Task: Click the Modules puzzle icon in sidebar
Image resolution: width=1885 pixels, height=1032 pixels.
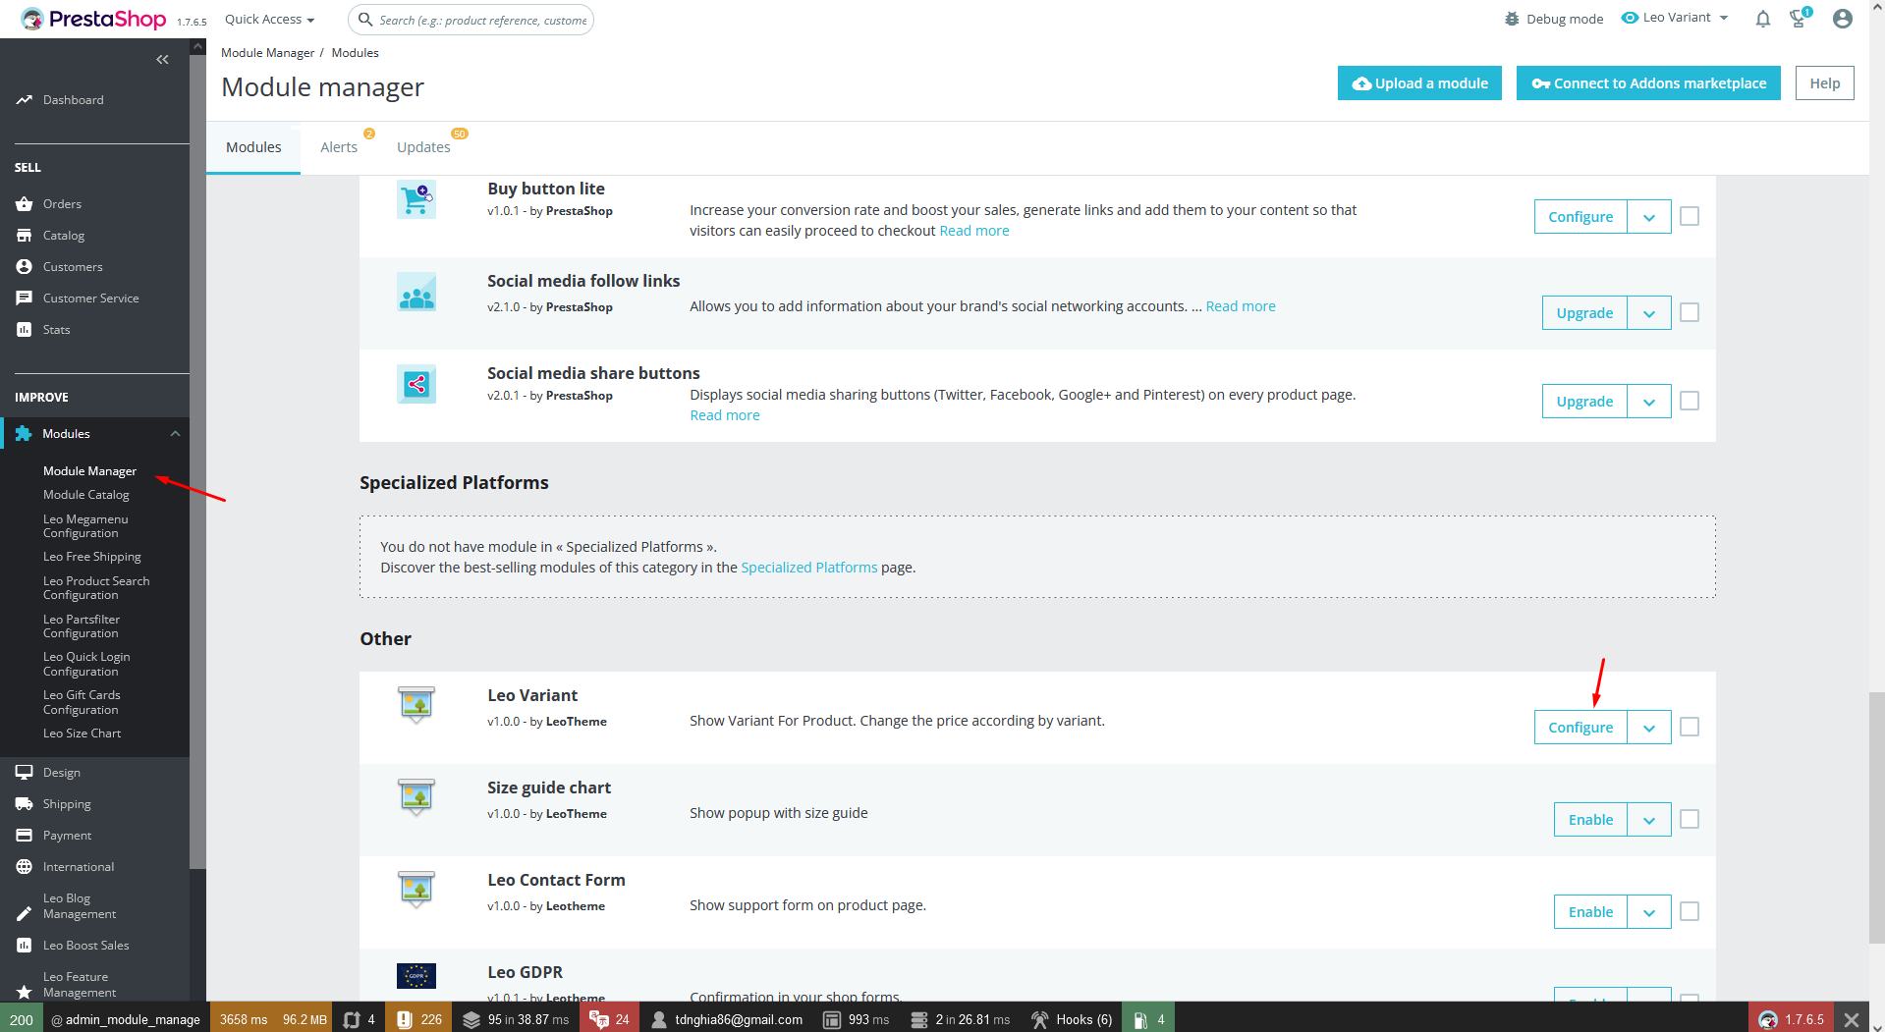Action: (x=24, y=434)
